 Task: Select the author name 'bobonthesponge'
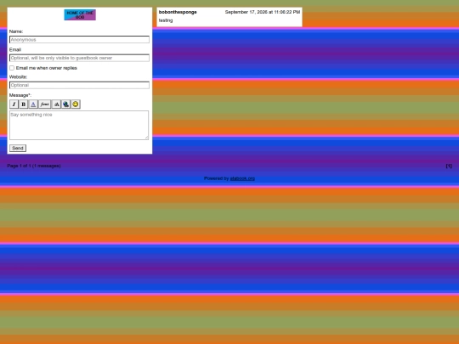[x=178, y=12]
